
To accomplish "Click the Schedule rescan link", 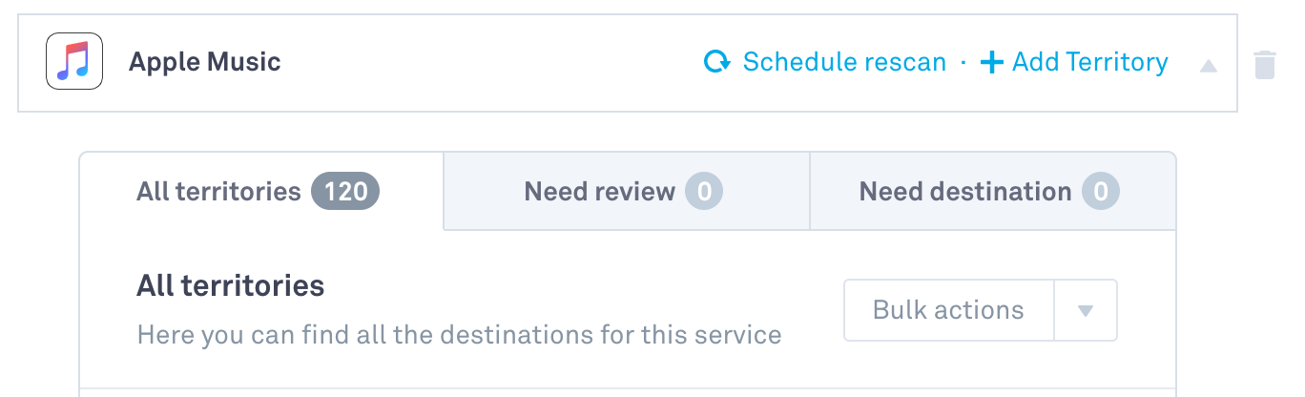I will (844, 63).
